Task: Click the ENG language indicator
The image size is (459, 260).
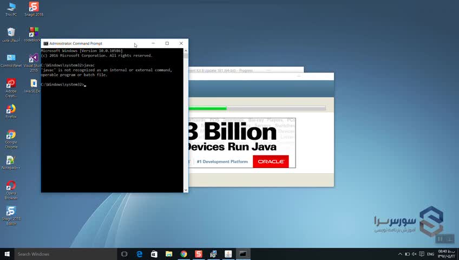Action: [x=431, y=254]
